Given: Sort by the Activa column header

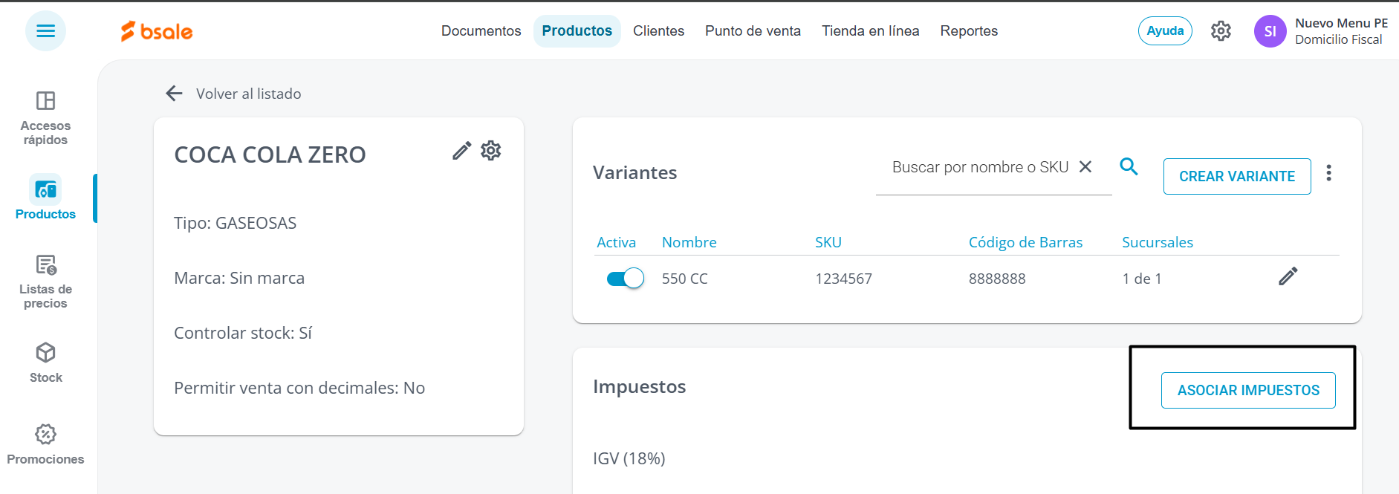Looking at the screenshot, I should point(616,243).
